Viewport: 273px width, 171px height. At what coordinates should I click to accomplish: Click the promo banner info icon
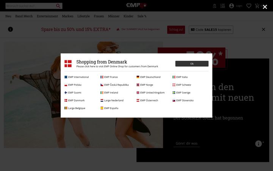click(x=11, y=29)
